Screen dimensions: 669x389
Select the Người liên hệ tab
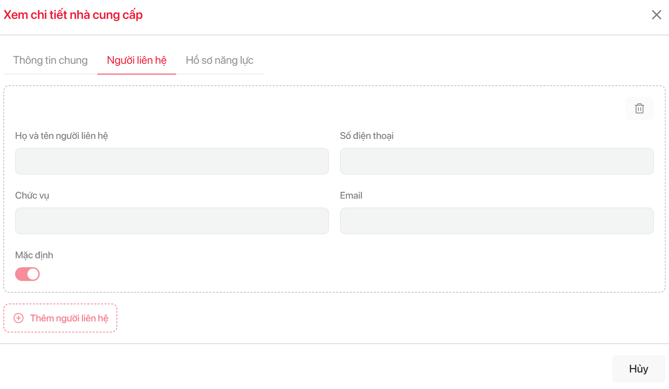[x=136, y=60]
